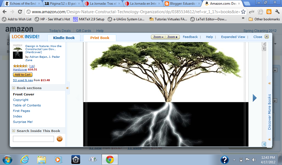
Task: Bookmark this page with the star icon
Action: (243, 12)
